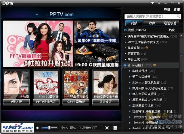184x134 pixels.
Task: Open the One Piece 强者天下前传 poster
Action: click(x=76, y=85)
